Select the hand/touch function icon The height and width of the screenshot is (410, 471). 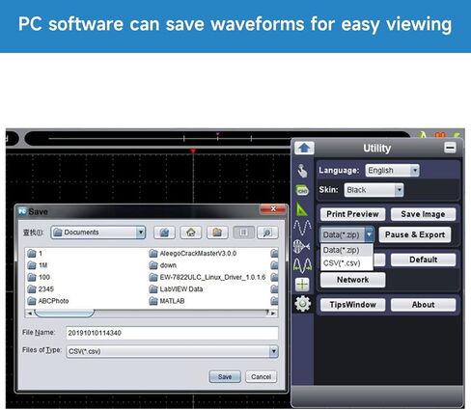(x=302, y=171)
